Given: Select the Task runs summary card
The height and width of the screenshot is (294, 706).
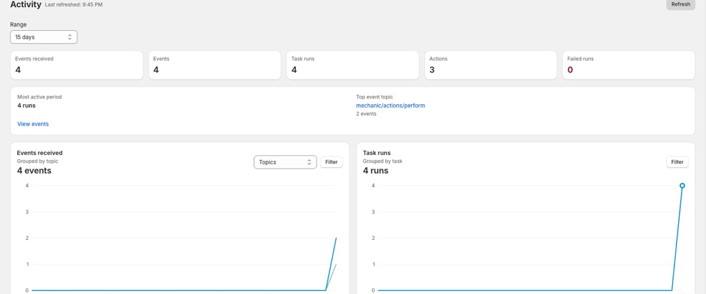Looking at the screenshot, I should [353, 65].
